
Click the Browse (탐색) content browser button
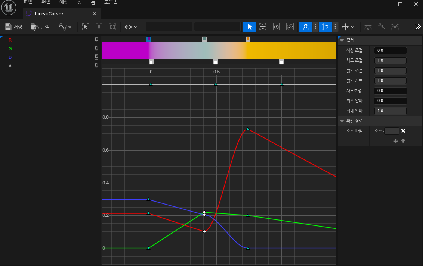40,27
